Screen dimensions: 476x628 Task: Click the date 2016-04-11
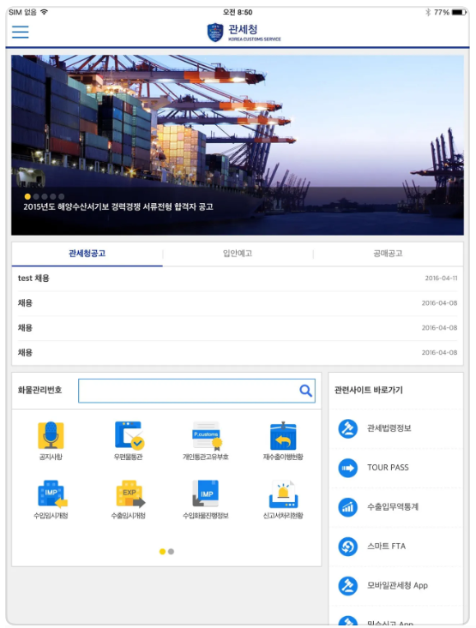(x=441, y=278)
